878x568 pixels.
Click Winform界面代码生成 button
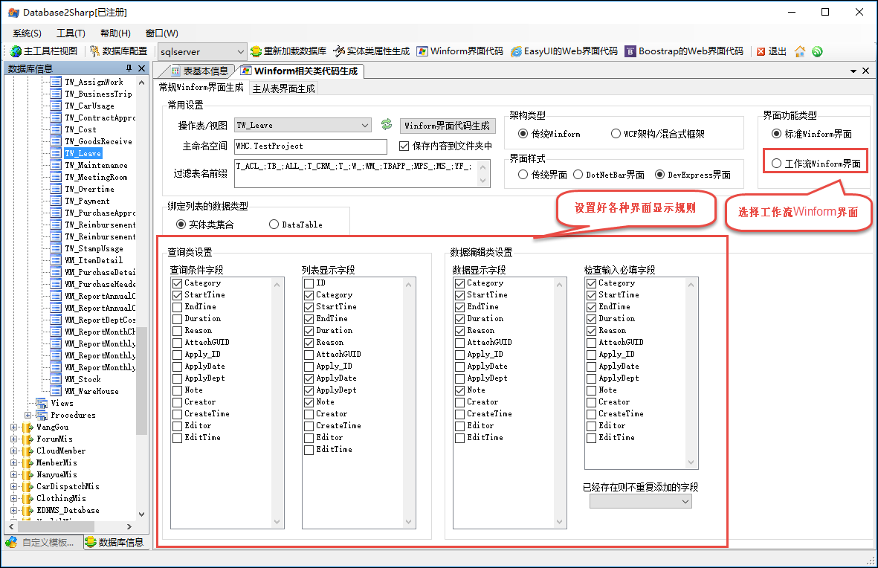447,126
